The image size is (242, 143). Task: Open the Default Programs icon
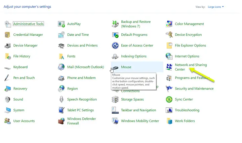(115, 35)
